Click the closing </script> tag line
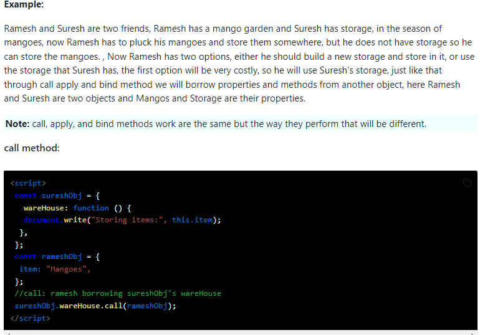Screen dimensions: 480x335 (31, 318)
